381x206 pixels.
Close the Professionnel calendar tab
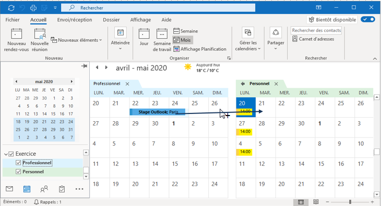tap(127, 84)
